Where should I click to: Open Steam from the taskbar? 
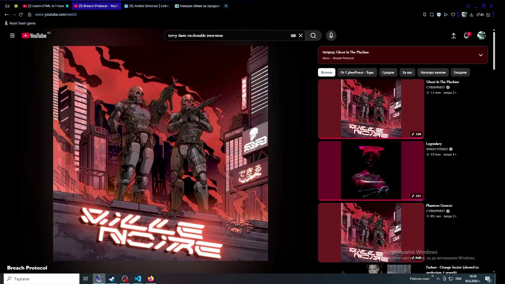pyautogui.click(x=112, y=279)
